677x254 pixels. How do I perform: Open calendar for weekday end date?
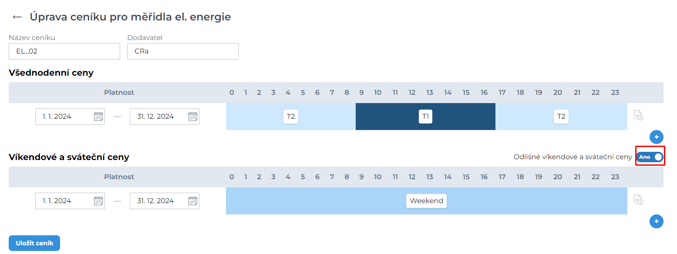point(193,117)
